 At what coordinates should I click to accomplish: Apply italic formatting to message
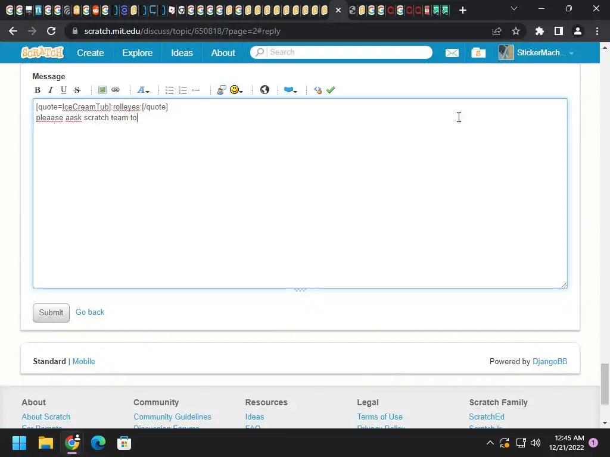pyautogui.click(x=51, y=90)
